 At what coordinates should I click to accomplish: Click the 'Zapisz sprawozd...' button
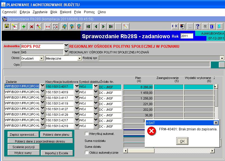pos(23,135)
